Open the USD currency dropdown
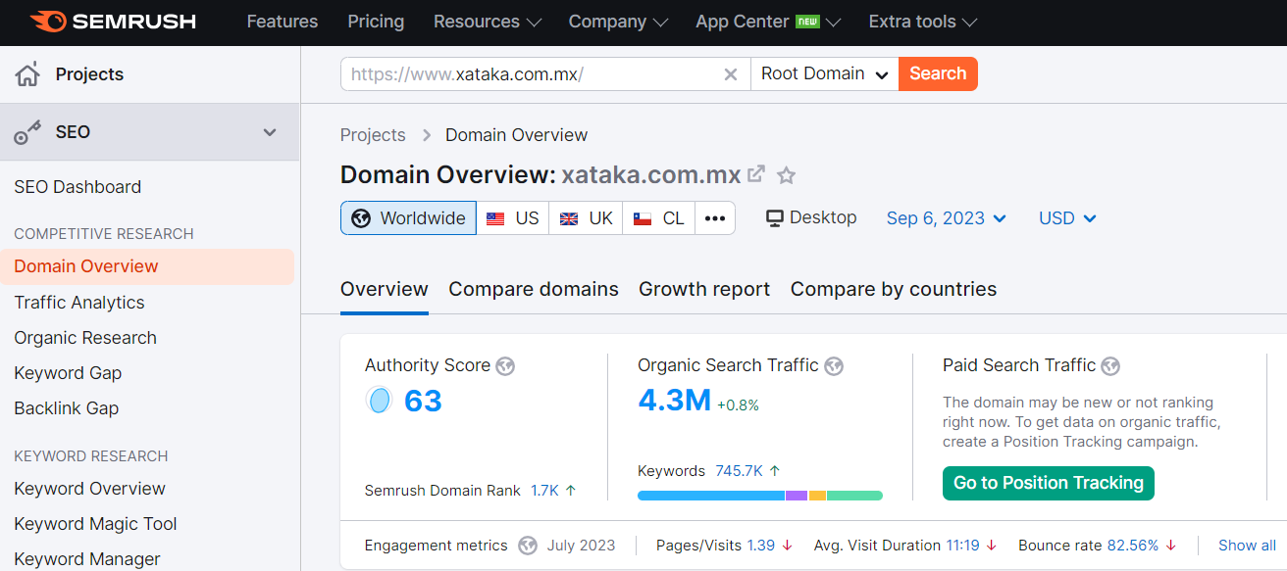This screenshot has width=1287, height=571. tap(1067, 218)
